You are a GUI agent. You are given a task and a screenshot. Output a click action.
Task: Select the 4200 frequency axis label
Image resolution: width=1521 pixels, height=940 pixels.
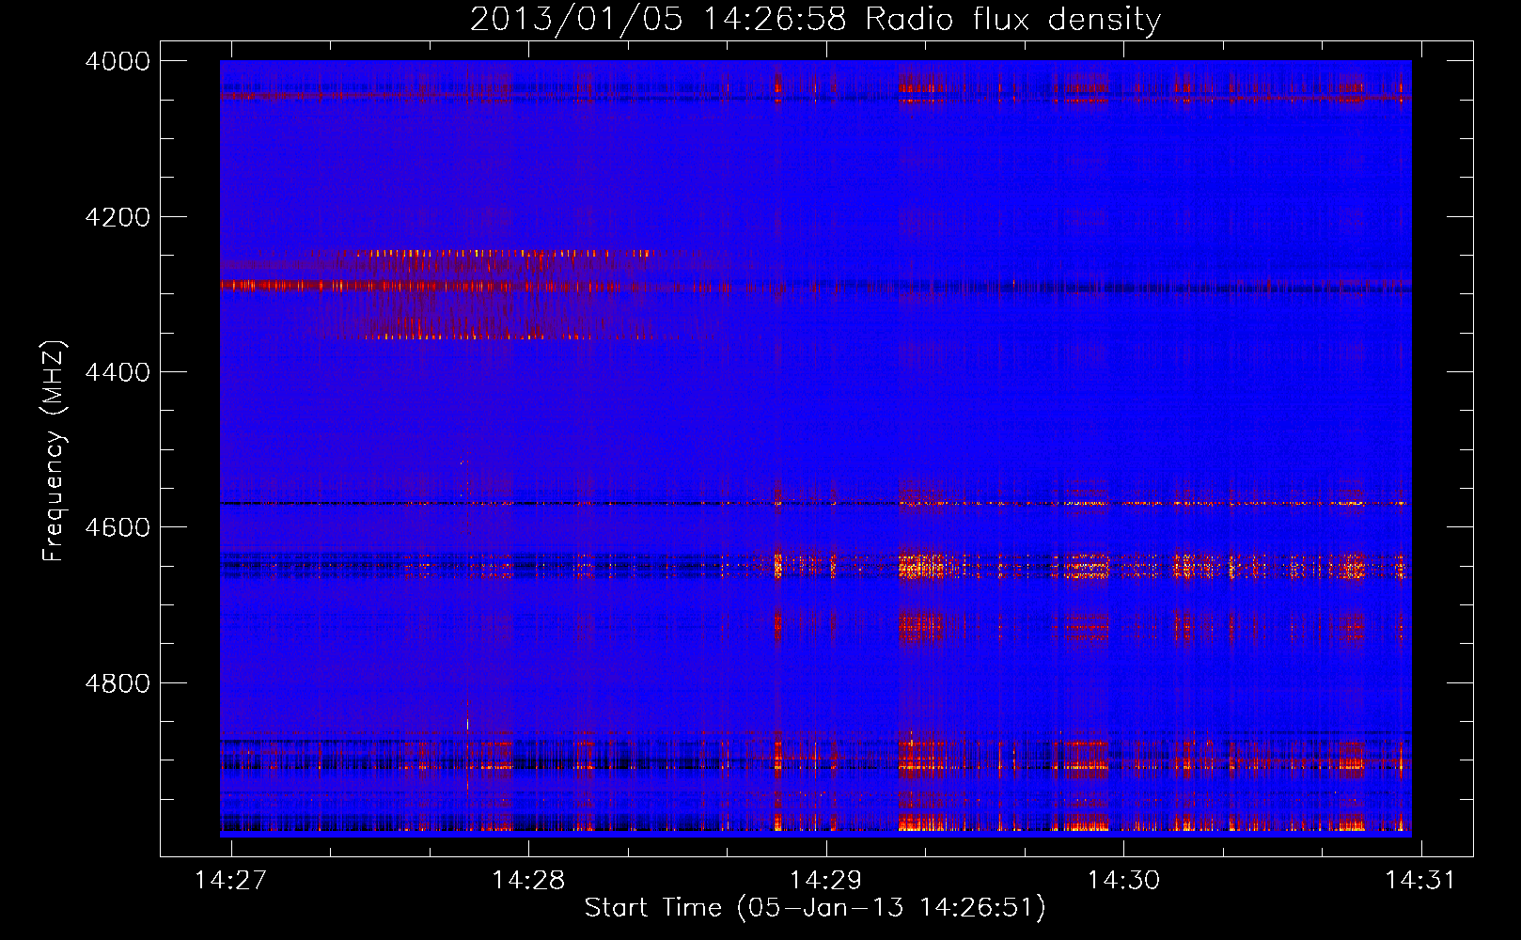click(118, 217)
